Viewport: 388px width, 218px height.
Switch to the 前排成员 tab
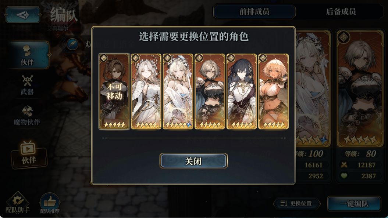click(x=254, y=12)
